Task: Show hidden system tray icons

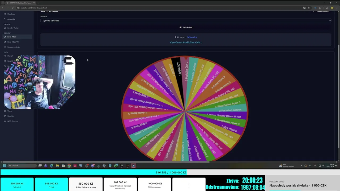Action: pos(301,166)
